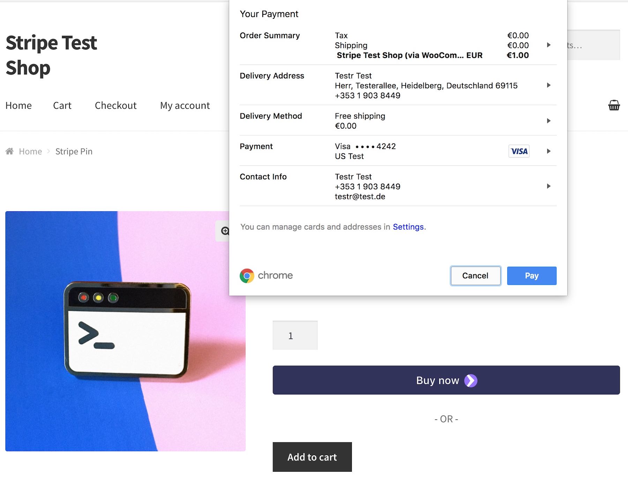Expand the Delivery Method options arrow

pyautogui.click(x=548, y=121)
